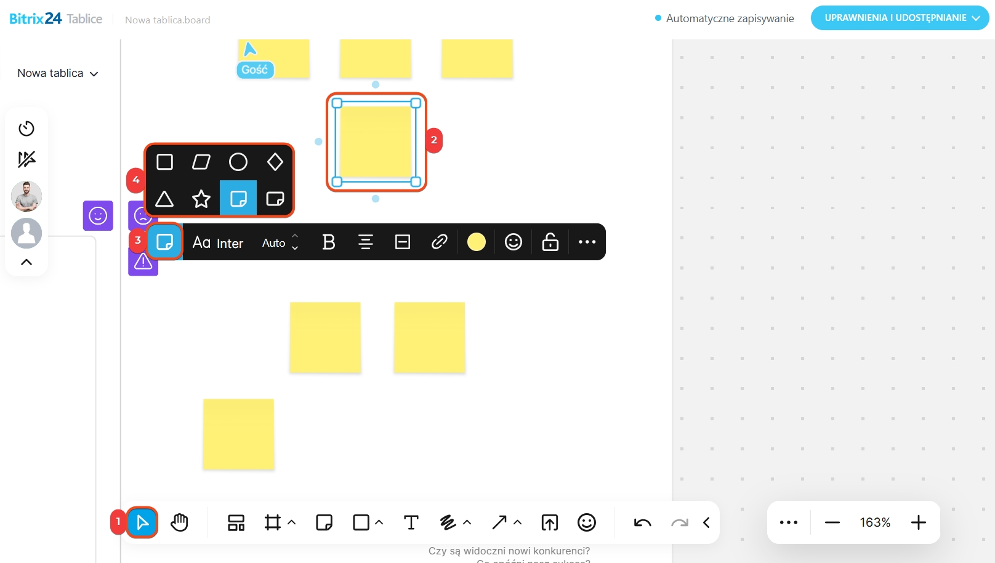Zoom in with the plus button

tap(918, 522)
